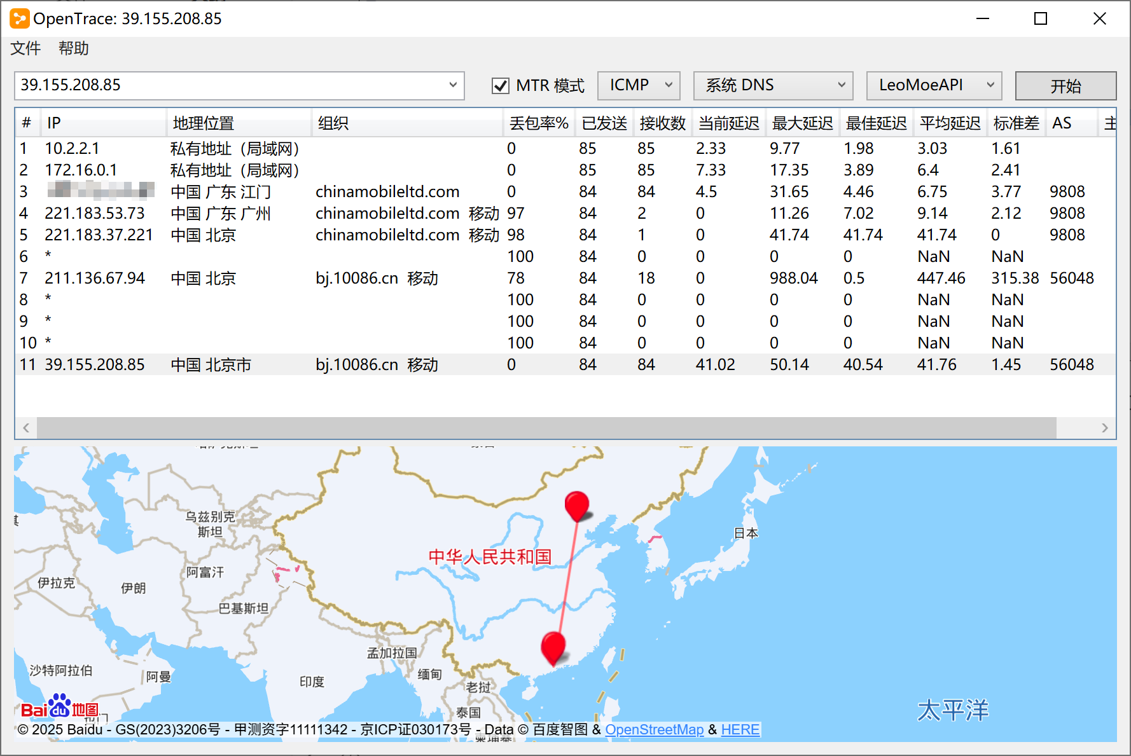
Task: Click the OpenTrace app icon in title bar
Action: [x=19, y=18]
